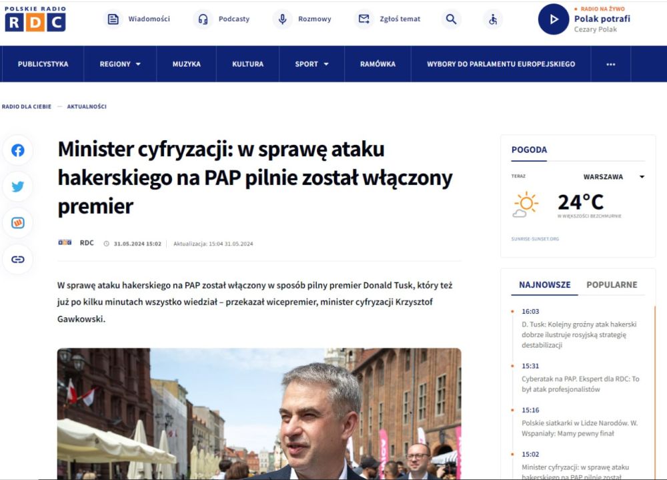Open the Publicystyka menu item
The height and width of the screenshot is (480, 667).
43,64
